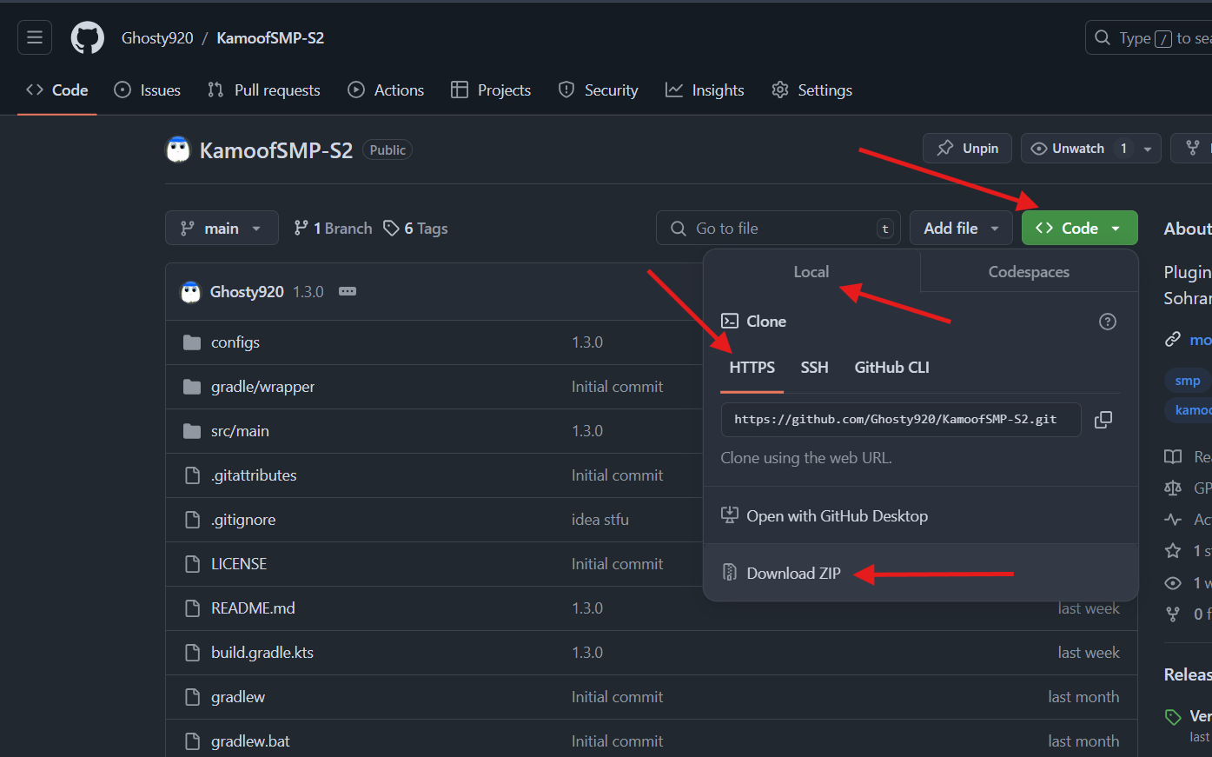
Task: Open the Pull requests tab
Action: [264, 90]
